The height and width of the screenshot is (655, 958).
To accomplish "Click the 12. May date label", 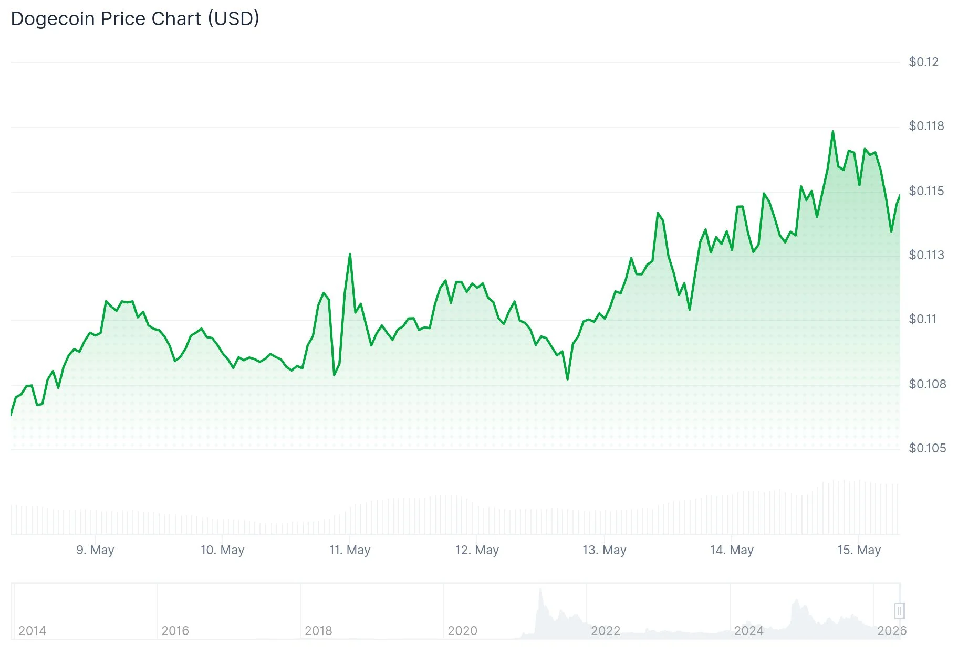I will coord(477,550).
